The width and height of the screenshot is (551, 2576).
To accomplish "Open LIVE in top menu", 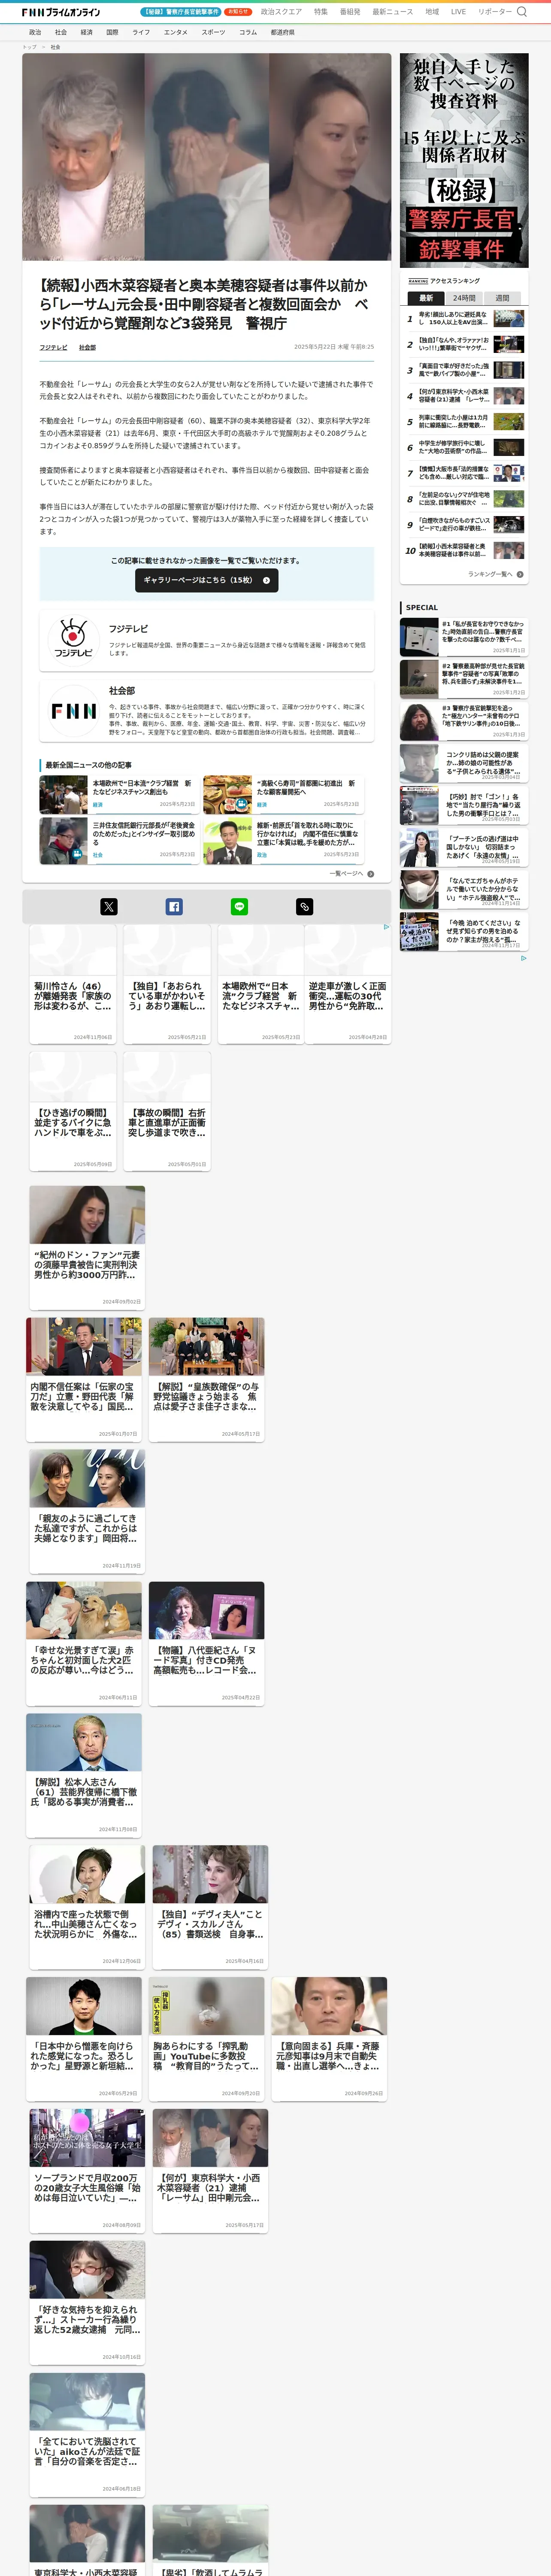I will coord(458,12).
